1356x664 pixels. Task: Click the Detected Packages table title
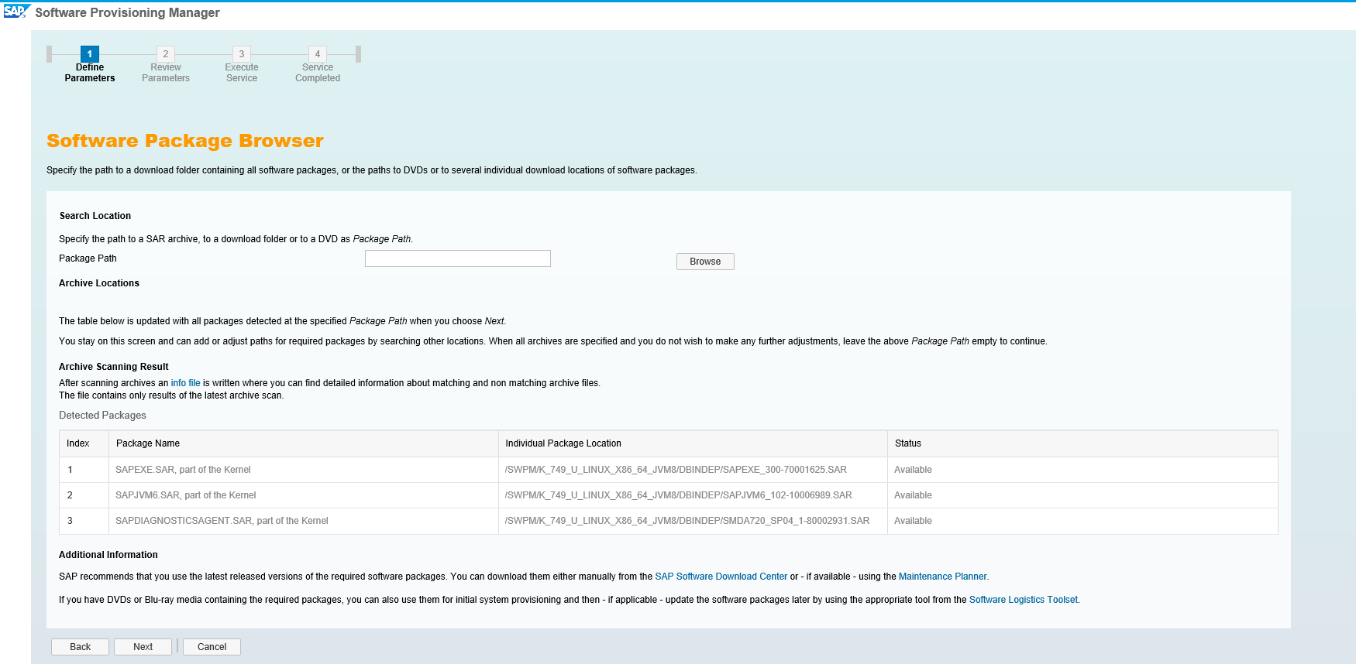coord(102,416)
